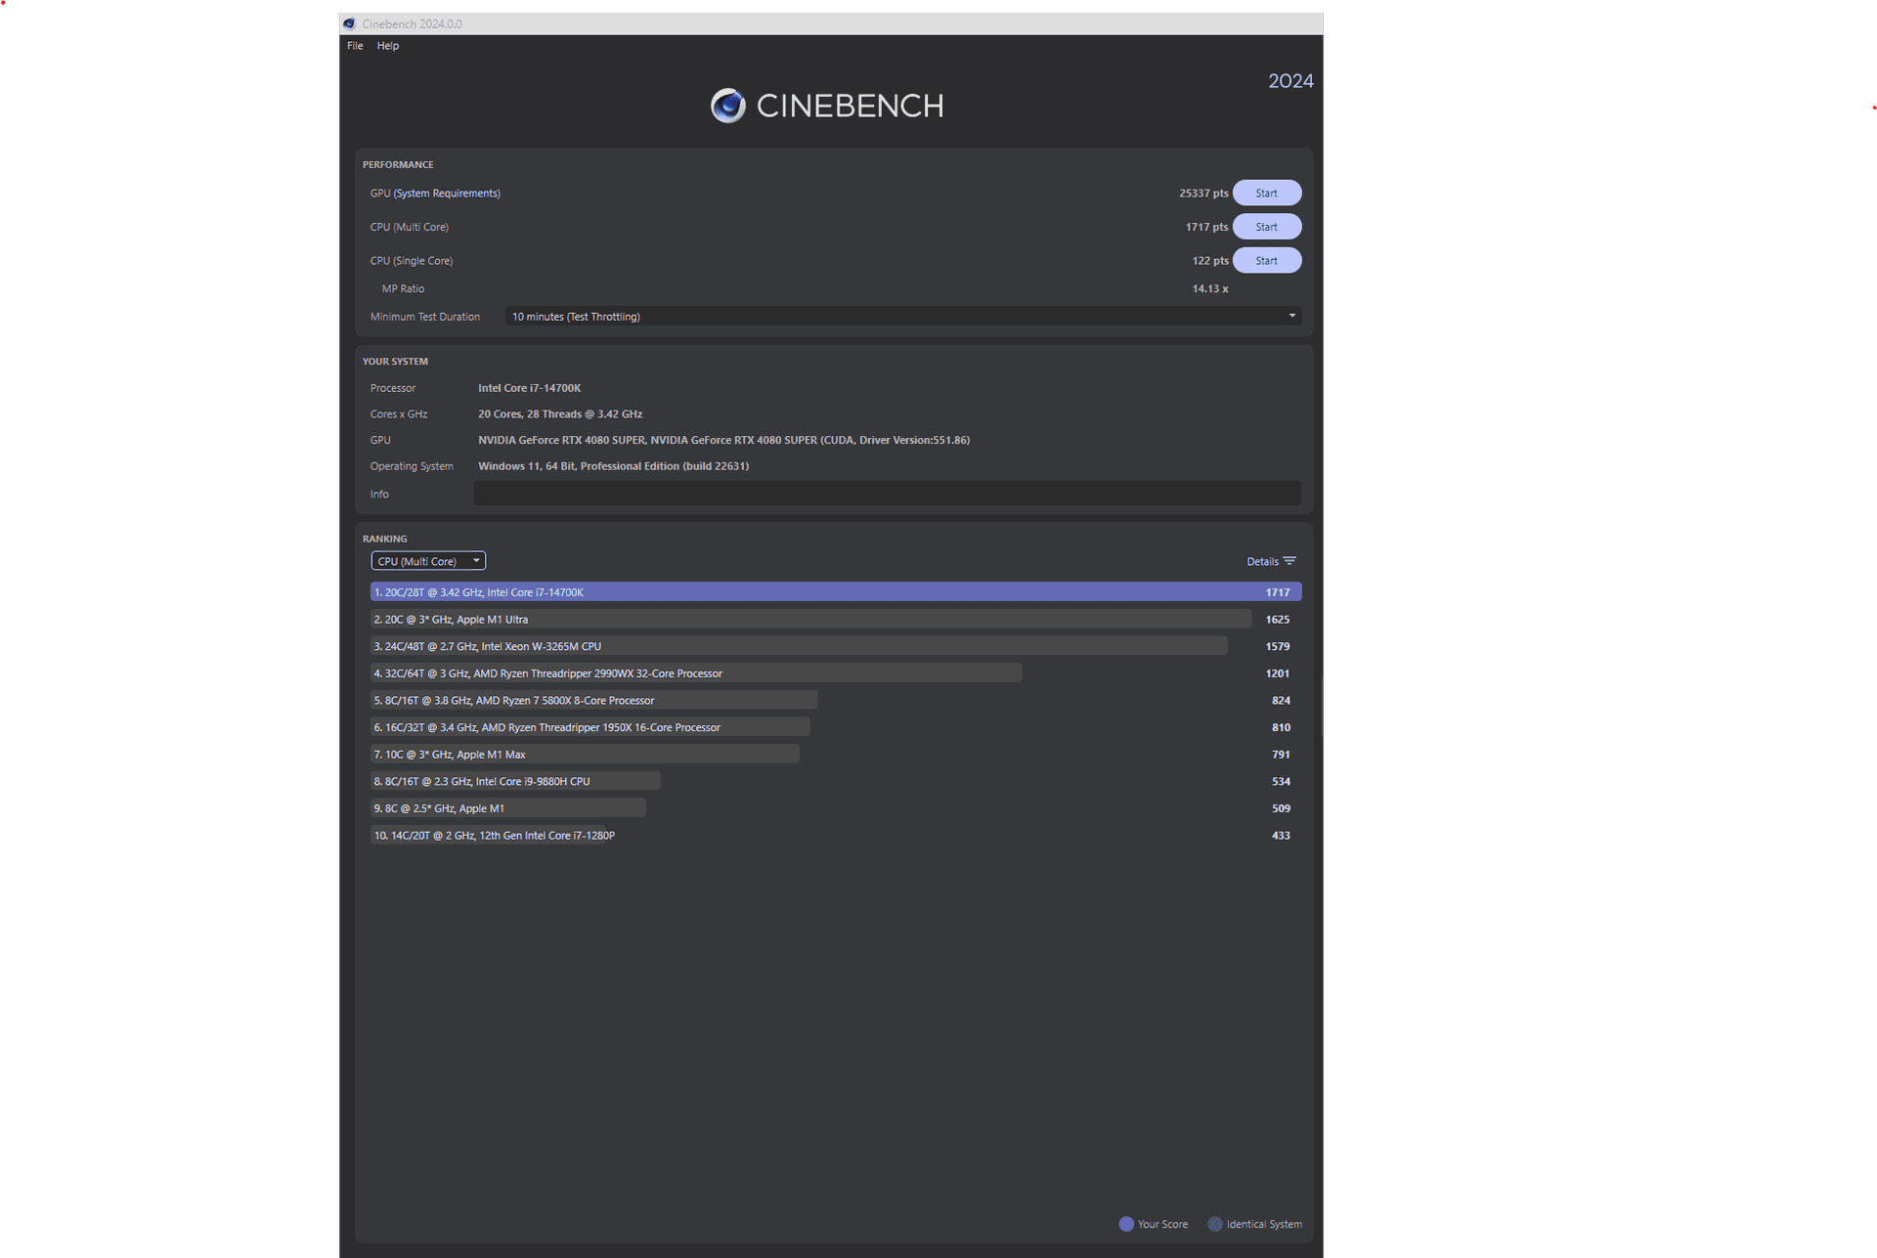Screen dimensions: 1877x1258
Task: Click the 25337 pts GPU score
Action: coord(1203,194)
